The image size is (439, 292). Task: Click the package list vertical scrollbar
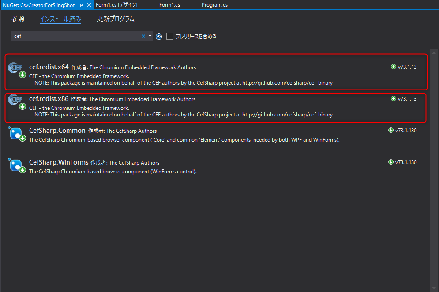pyautogui.click(x=434, y=171)
